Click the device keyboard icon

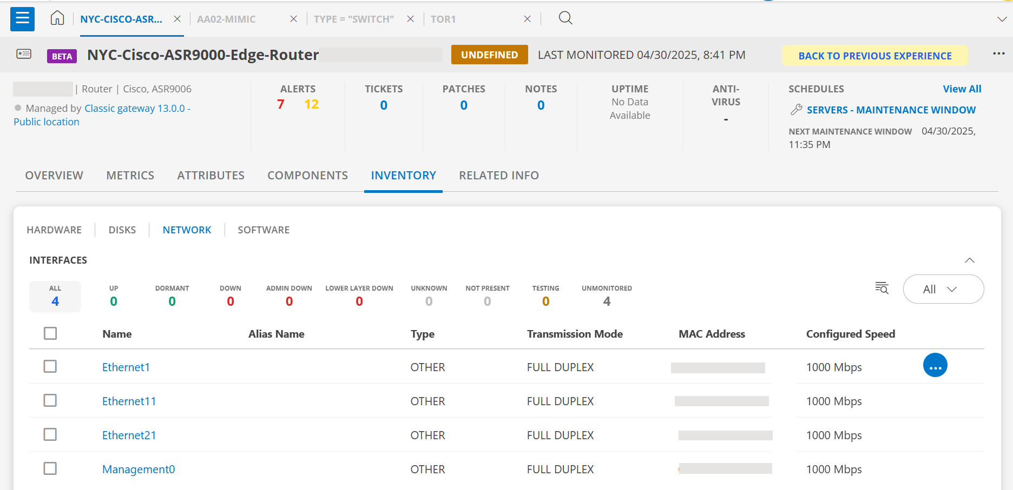[x=24, y=54]
